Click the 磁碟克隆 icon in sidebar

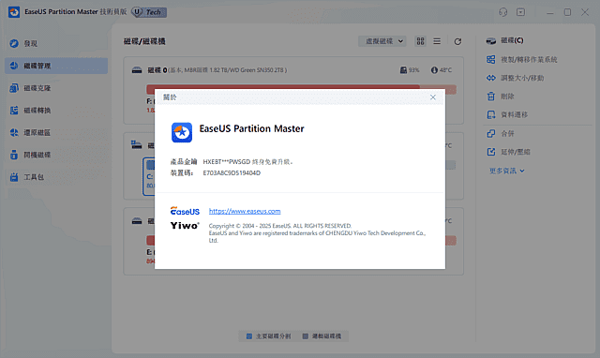click(14, 88)
